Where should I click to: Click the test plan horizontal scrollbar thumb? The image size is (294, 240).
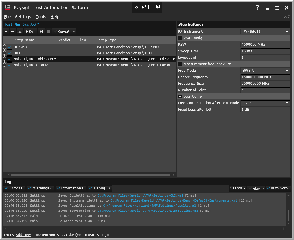point(90,174)
